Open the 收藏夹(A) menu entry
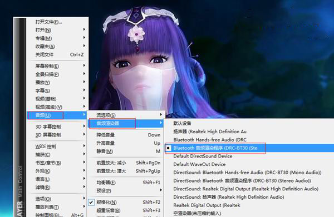This screenshot has width=334, height=217. (x=57, y=46)
